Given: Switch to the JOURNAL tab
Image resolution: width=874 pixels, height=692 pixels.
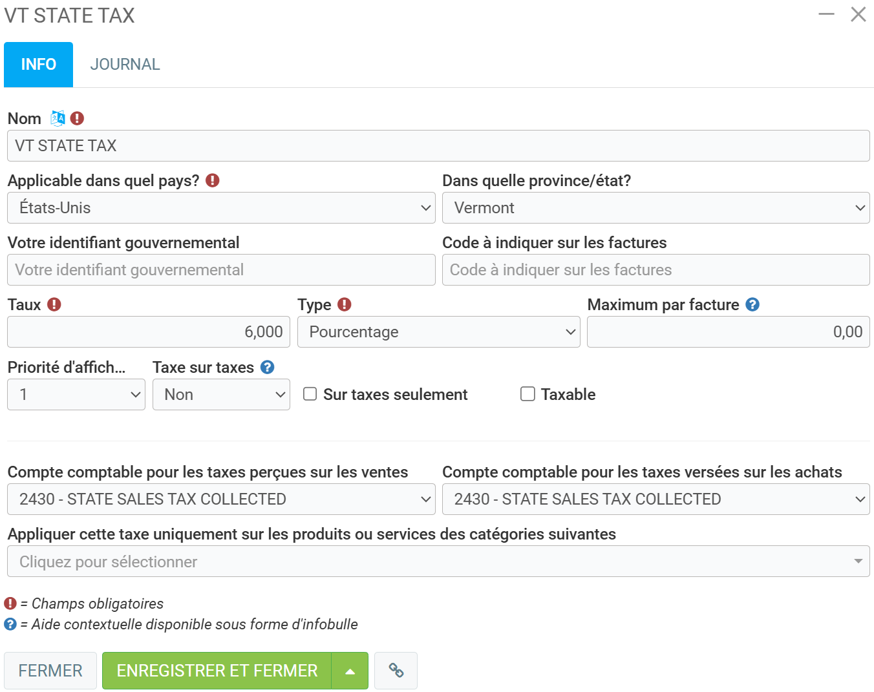Looking at the screenshot, I should (125, 65).
